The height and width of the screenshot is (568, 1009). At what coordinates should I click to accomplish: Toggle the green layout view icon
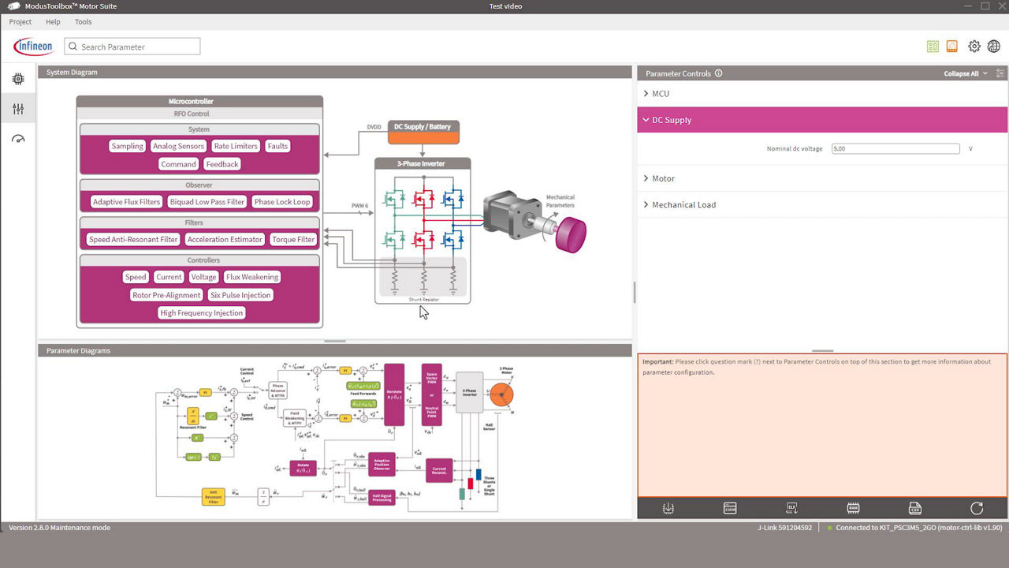pyautogui.click(x=933, y=47)
